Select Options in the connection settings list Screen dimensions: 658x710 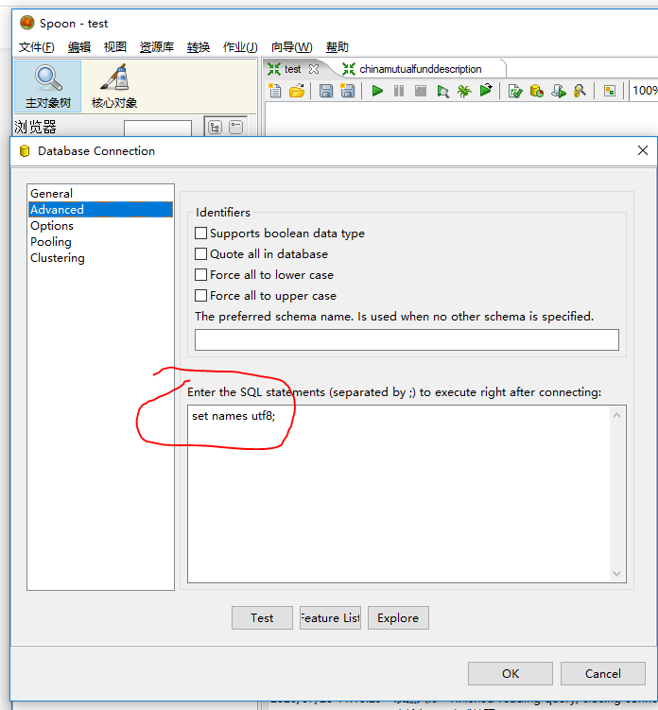click(100, 226)
